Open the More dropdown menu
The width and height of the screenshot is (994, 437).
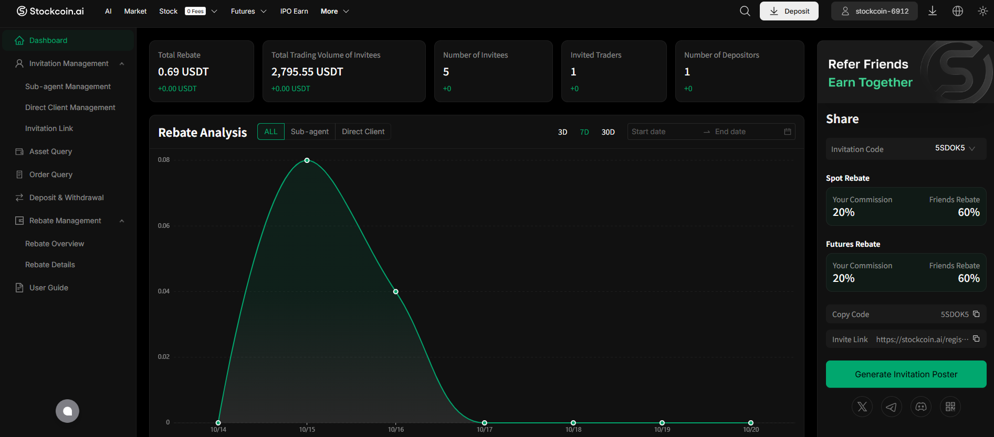[335, 11]
